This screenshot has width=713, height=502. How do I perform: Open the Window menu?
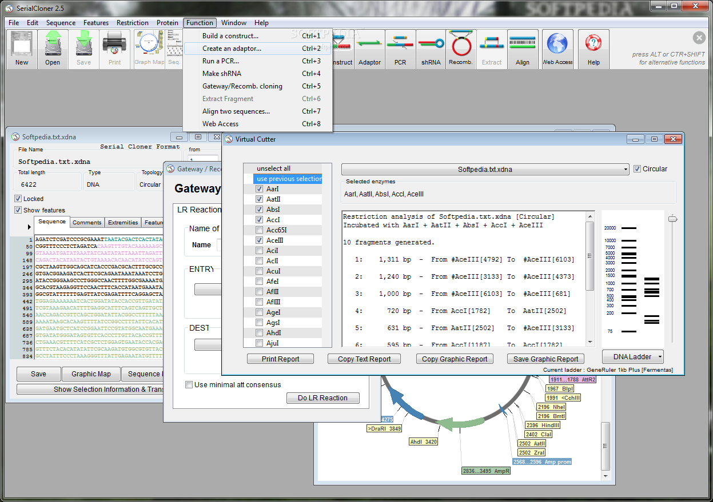(234, 23)
